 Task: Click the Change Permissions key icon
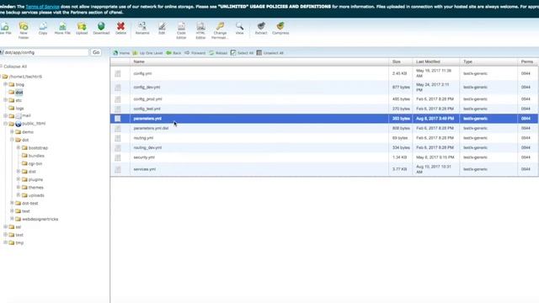[220, 26]
